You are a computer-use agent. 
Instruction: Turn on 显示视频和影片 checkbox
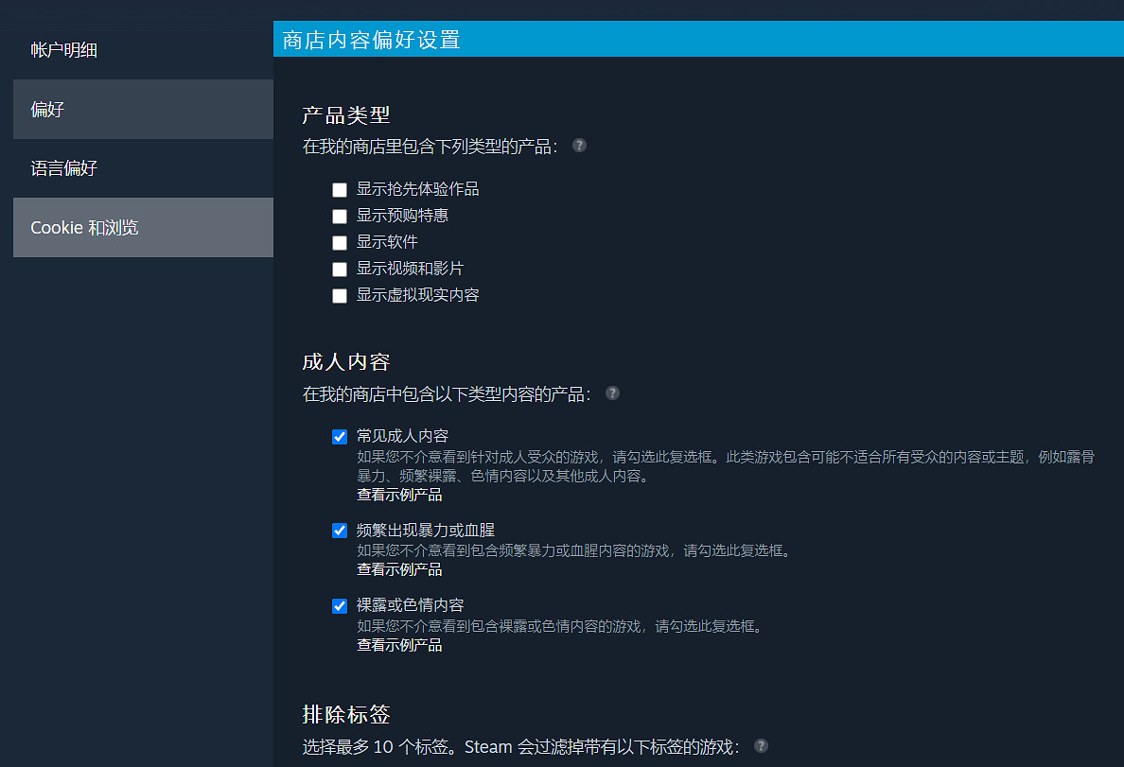point(340,270)
